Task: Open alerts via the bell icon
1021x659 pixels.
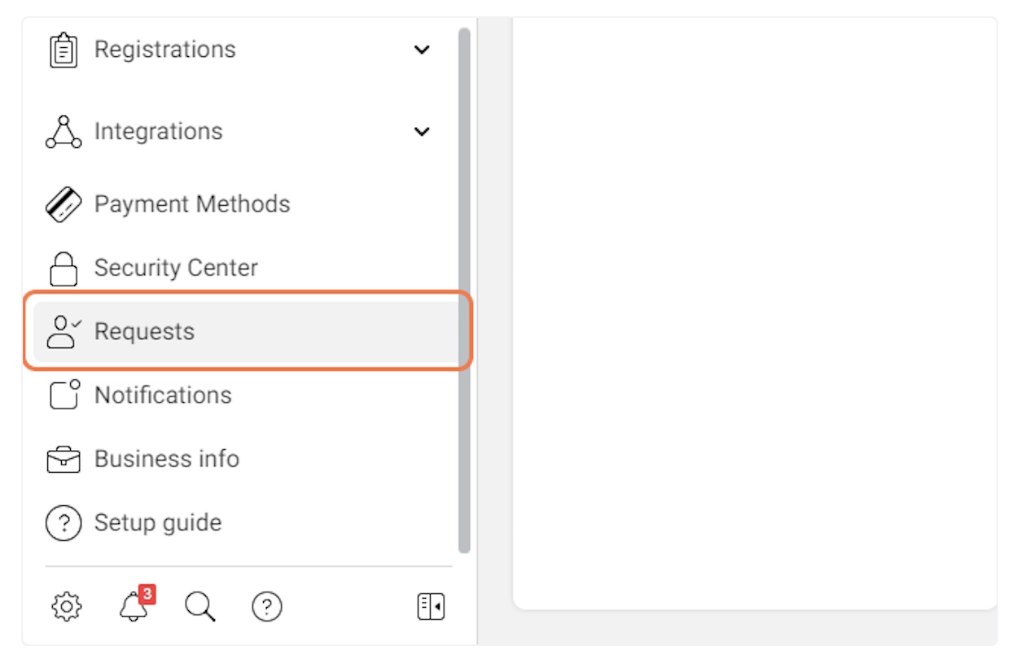Action: [x=134, y=607]
